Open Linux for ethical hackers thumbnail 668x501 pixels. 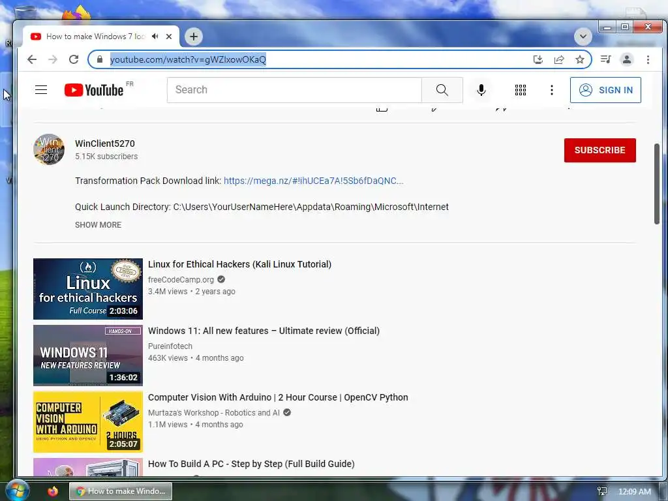88,289
